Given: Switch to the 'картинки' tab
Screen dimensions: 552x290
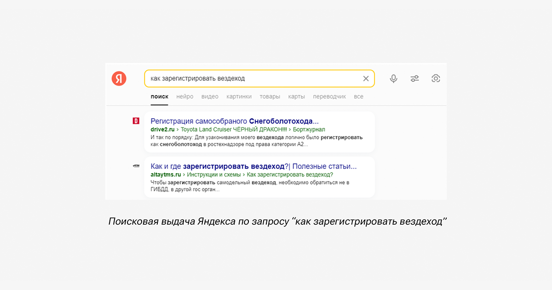Looking at the screenshot, I should point(239,97).
